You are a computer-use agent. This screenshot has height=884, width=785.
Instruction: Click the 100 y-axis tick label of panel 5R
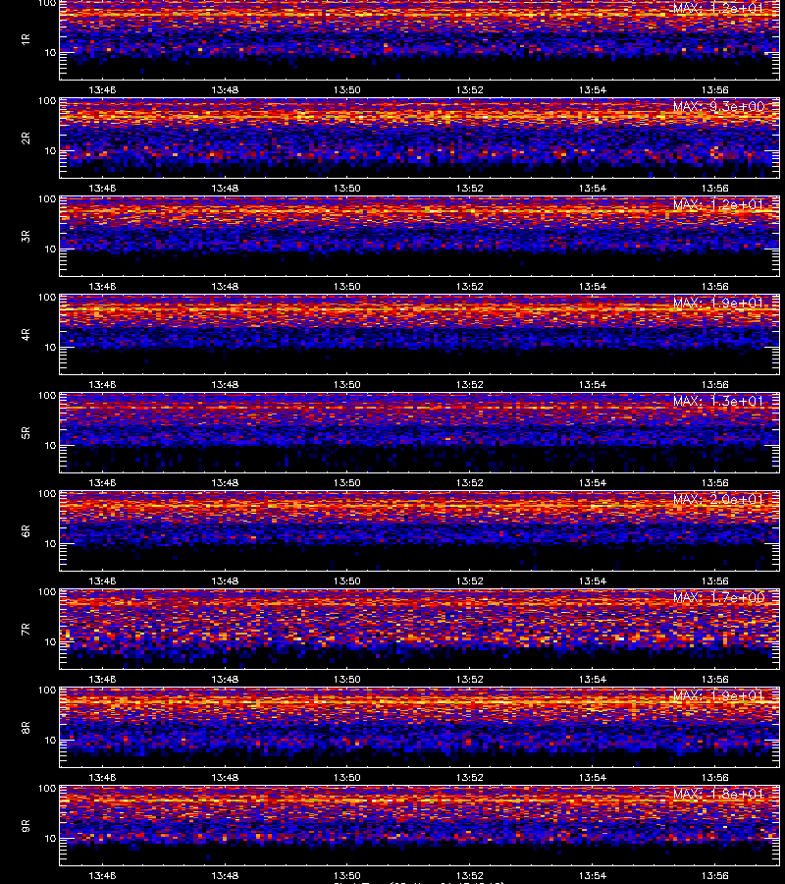click(x=47, y=396)
